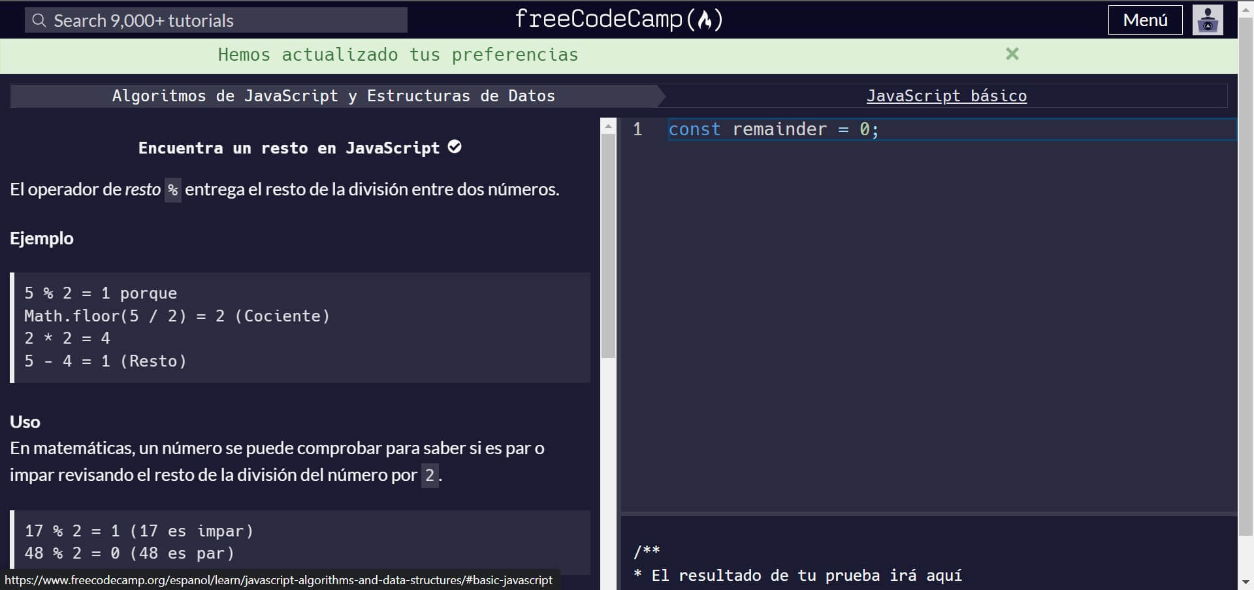The height and width of the screenshot is (590, 1254).
Task: Click the scroll up arrow of instructions panel
Action: click(x=608, y=126)
